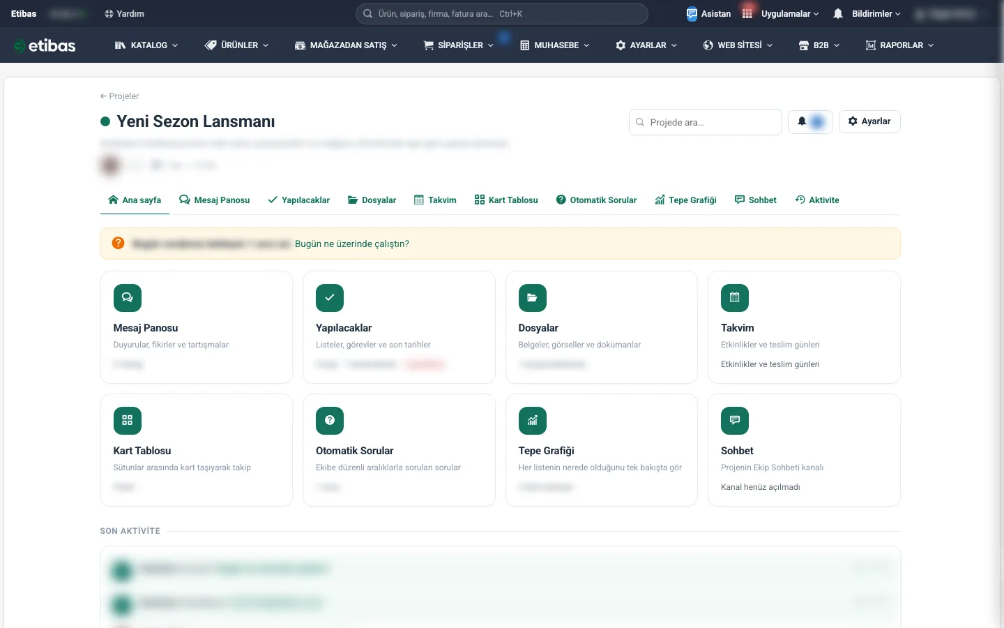This screenshot has width=1004, height=628.
Task: Expand the B2B menu
Action: (819, 45)
